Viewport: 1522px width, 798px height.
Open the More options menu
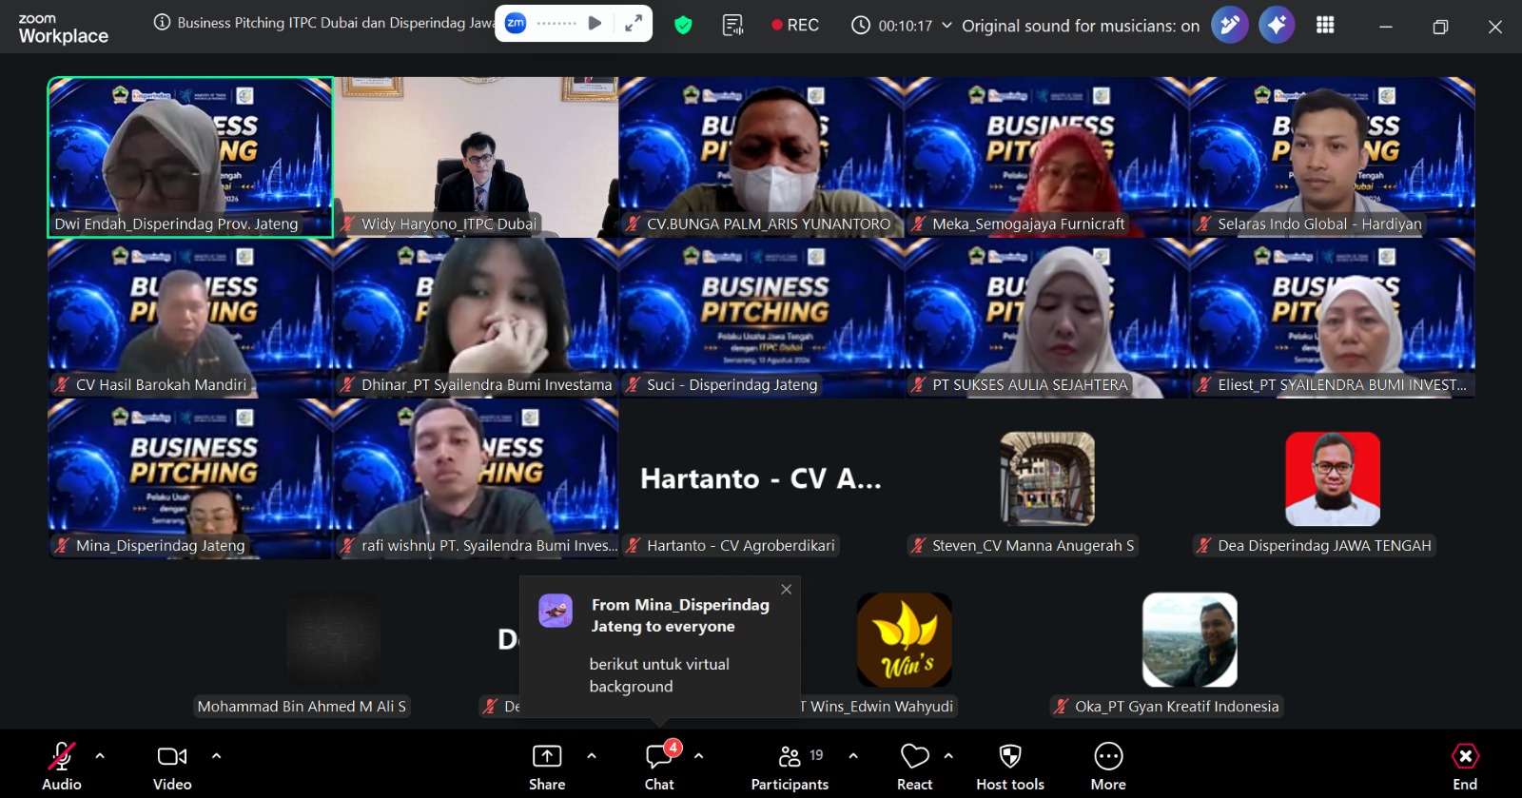pos(1108,766)
